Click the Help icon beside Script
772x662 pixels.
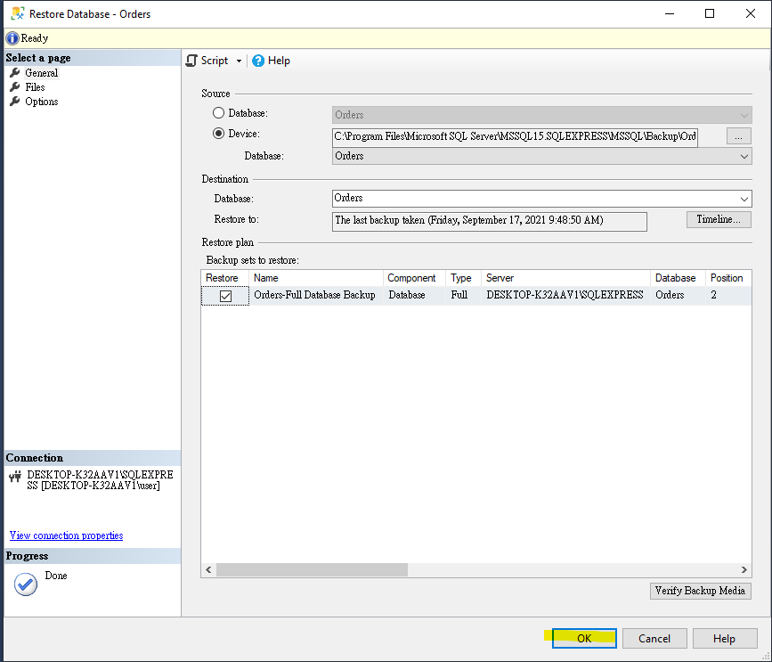point(256,61)
